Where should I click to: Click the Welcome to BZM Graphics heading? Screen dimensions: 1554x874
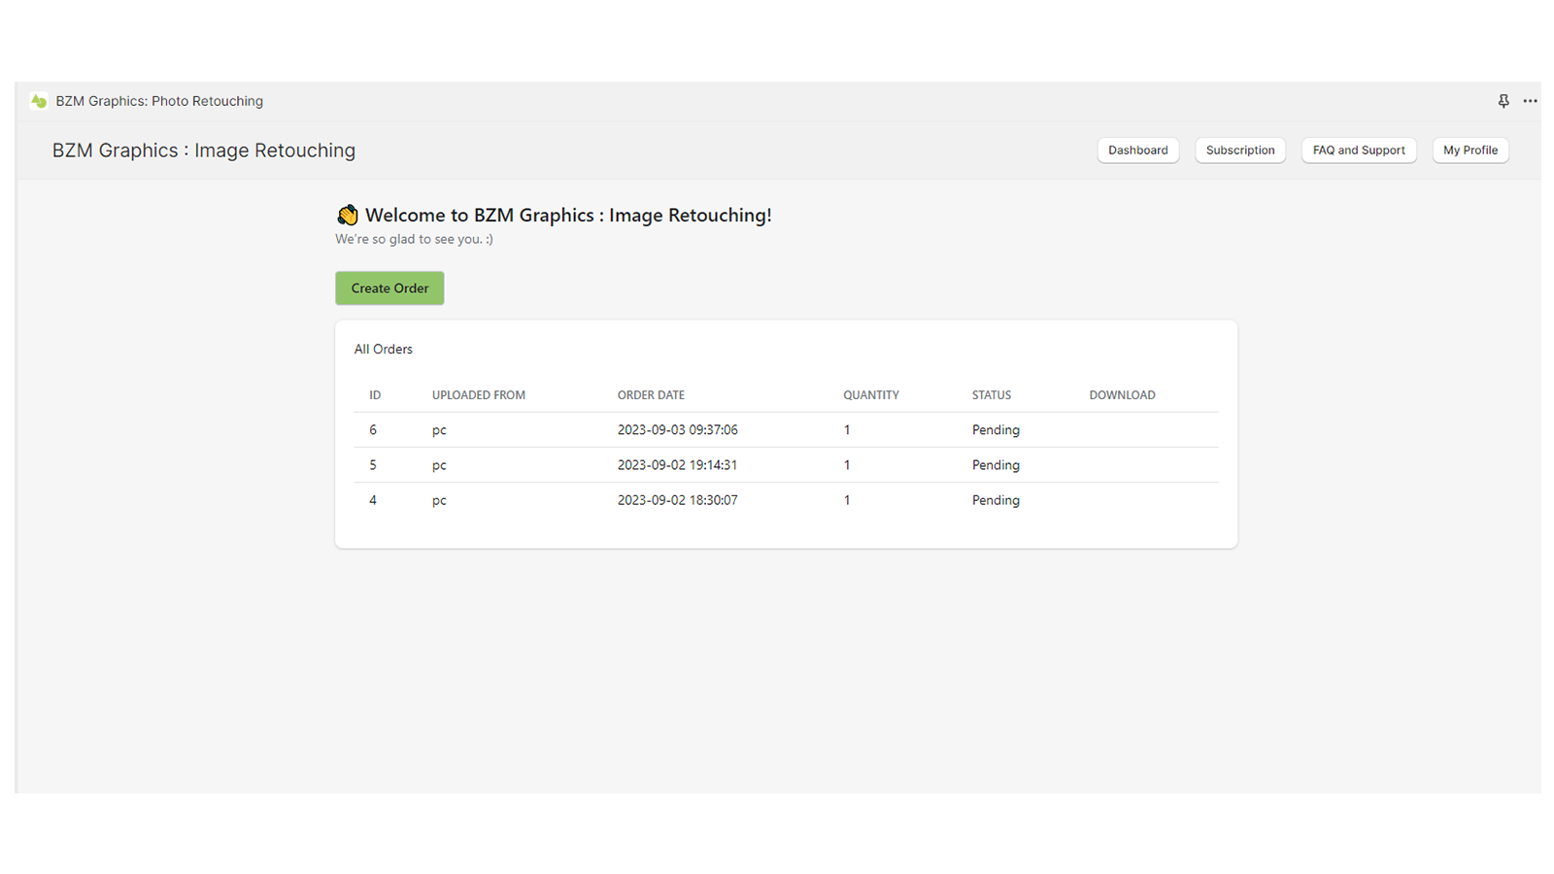[x=568, y=216]
